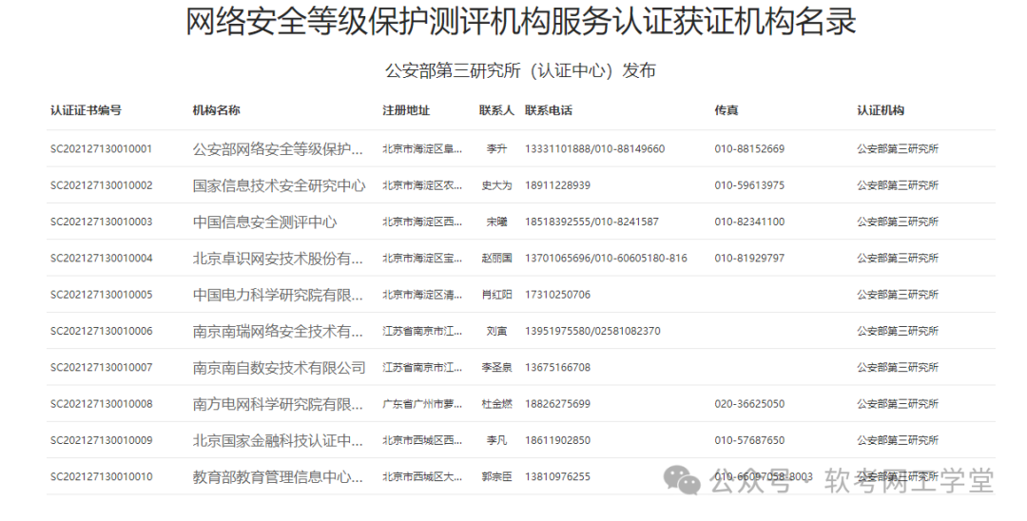
Task: Click the 机构名称 column header
Action: 216,110
